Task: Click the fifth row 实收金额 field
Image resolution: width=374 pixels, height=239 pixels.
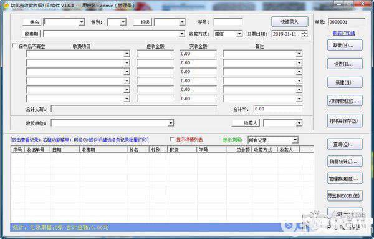Action: (x=198, y=89)
